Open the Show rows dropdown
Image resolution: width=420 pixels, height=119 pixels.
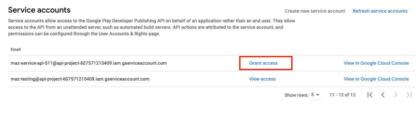pyautogui.click(x=316, y=95)
